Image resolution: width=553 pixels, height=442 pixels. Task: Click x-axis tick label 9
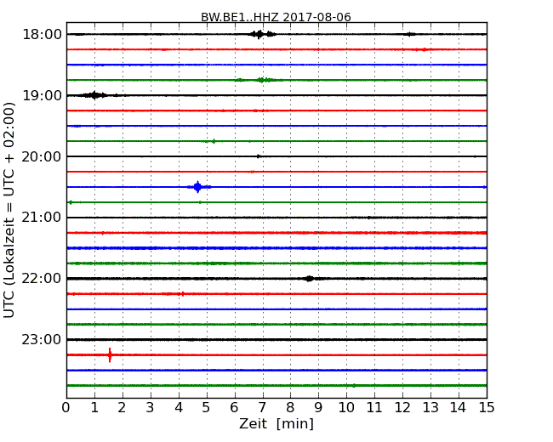coord(318,407)
